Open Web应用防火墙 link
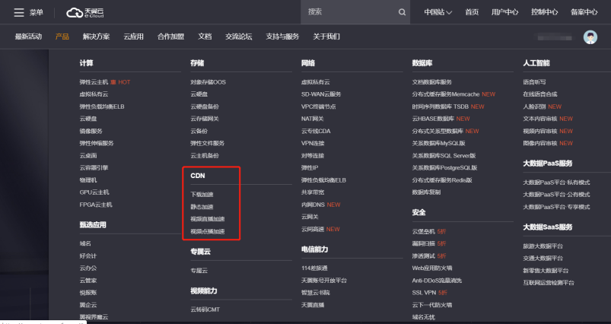 point(431,268)
